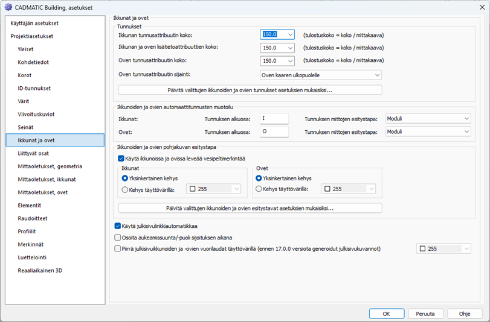
Task: Open 'Oven tunnusattribuutin koko' dropdown
Action: pos(290,61)
